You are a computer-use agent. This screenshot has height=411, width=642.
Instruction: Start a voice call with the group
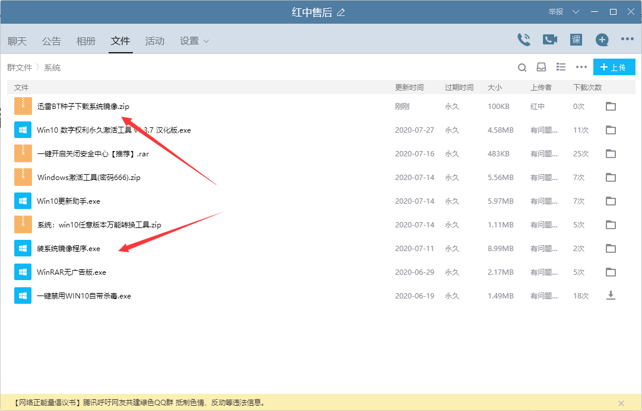524,40
